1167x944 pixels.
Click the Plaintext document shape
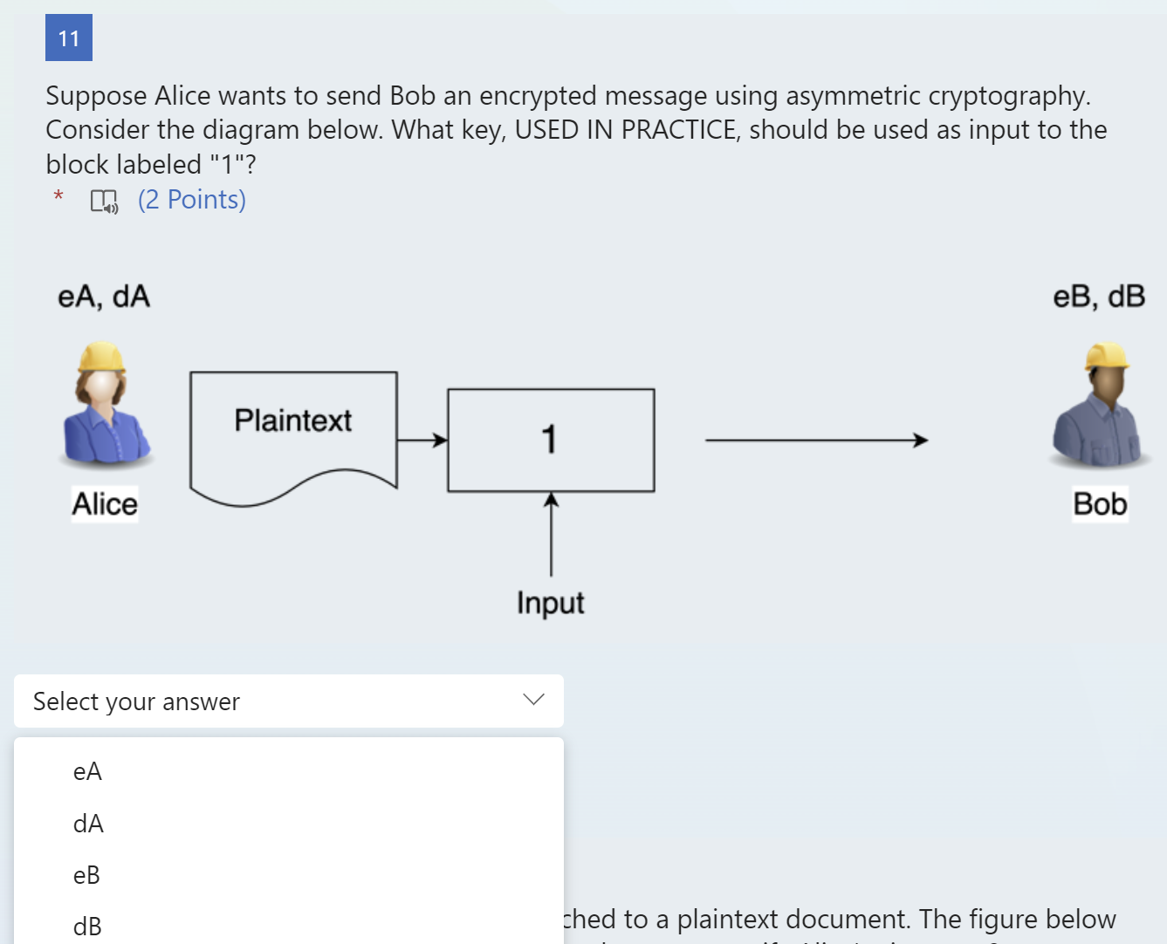(292, 421)
